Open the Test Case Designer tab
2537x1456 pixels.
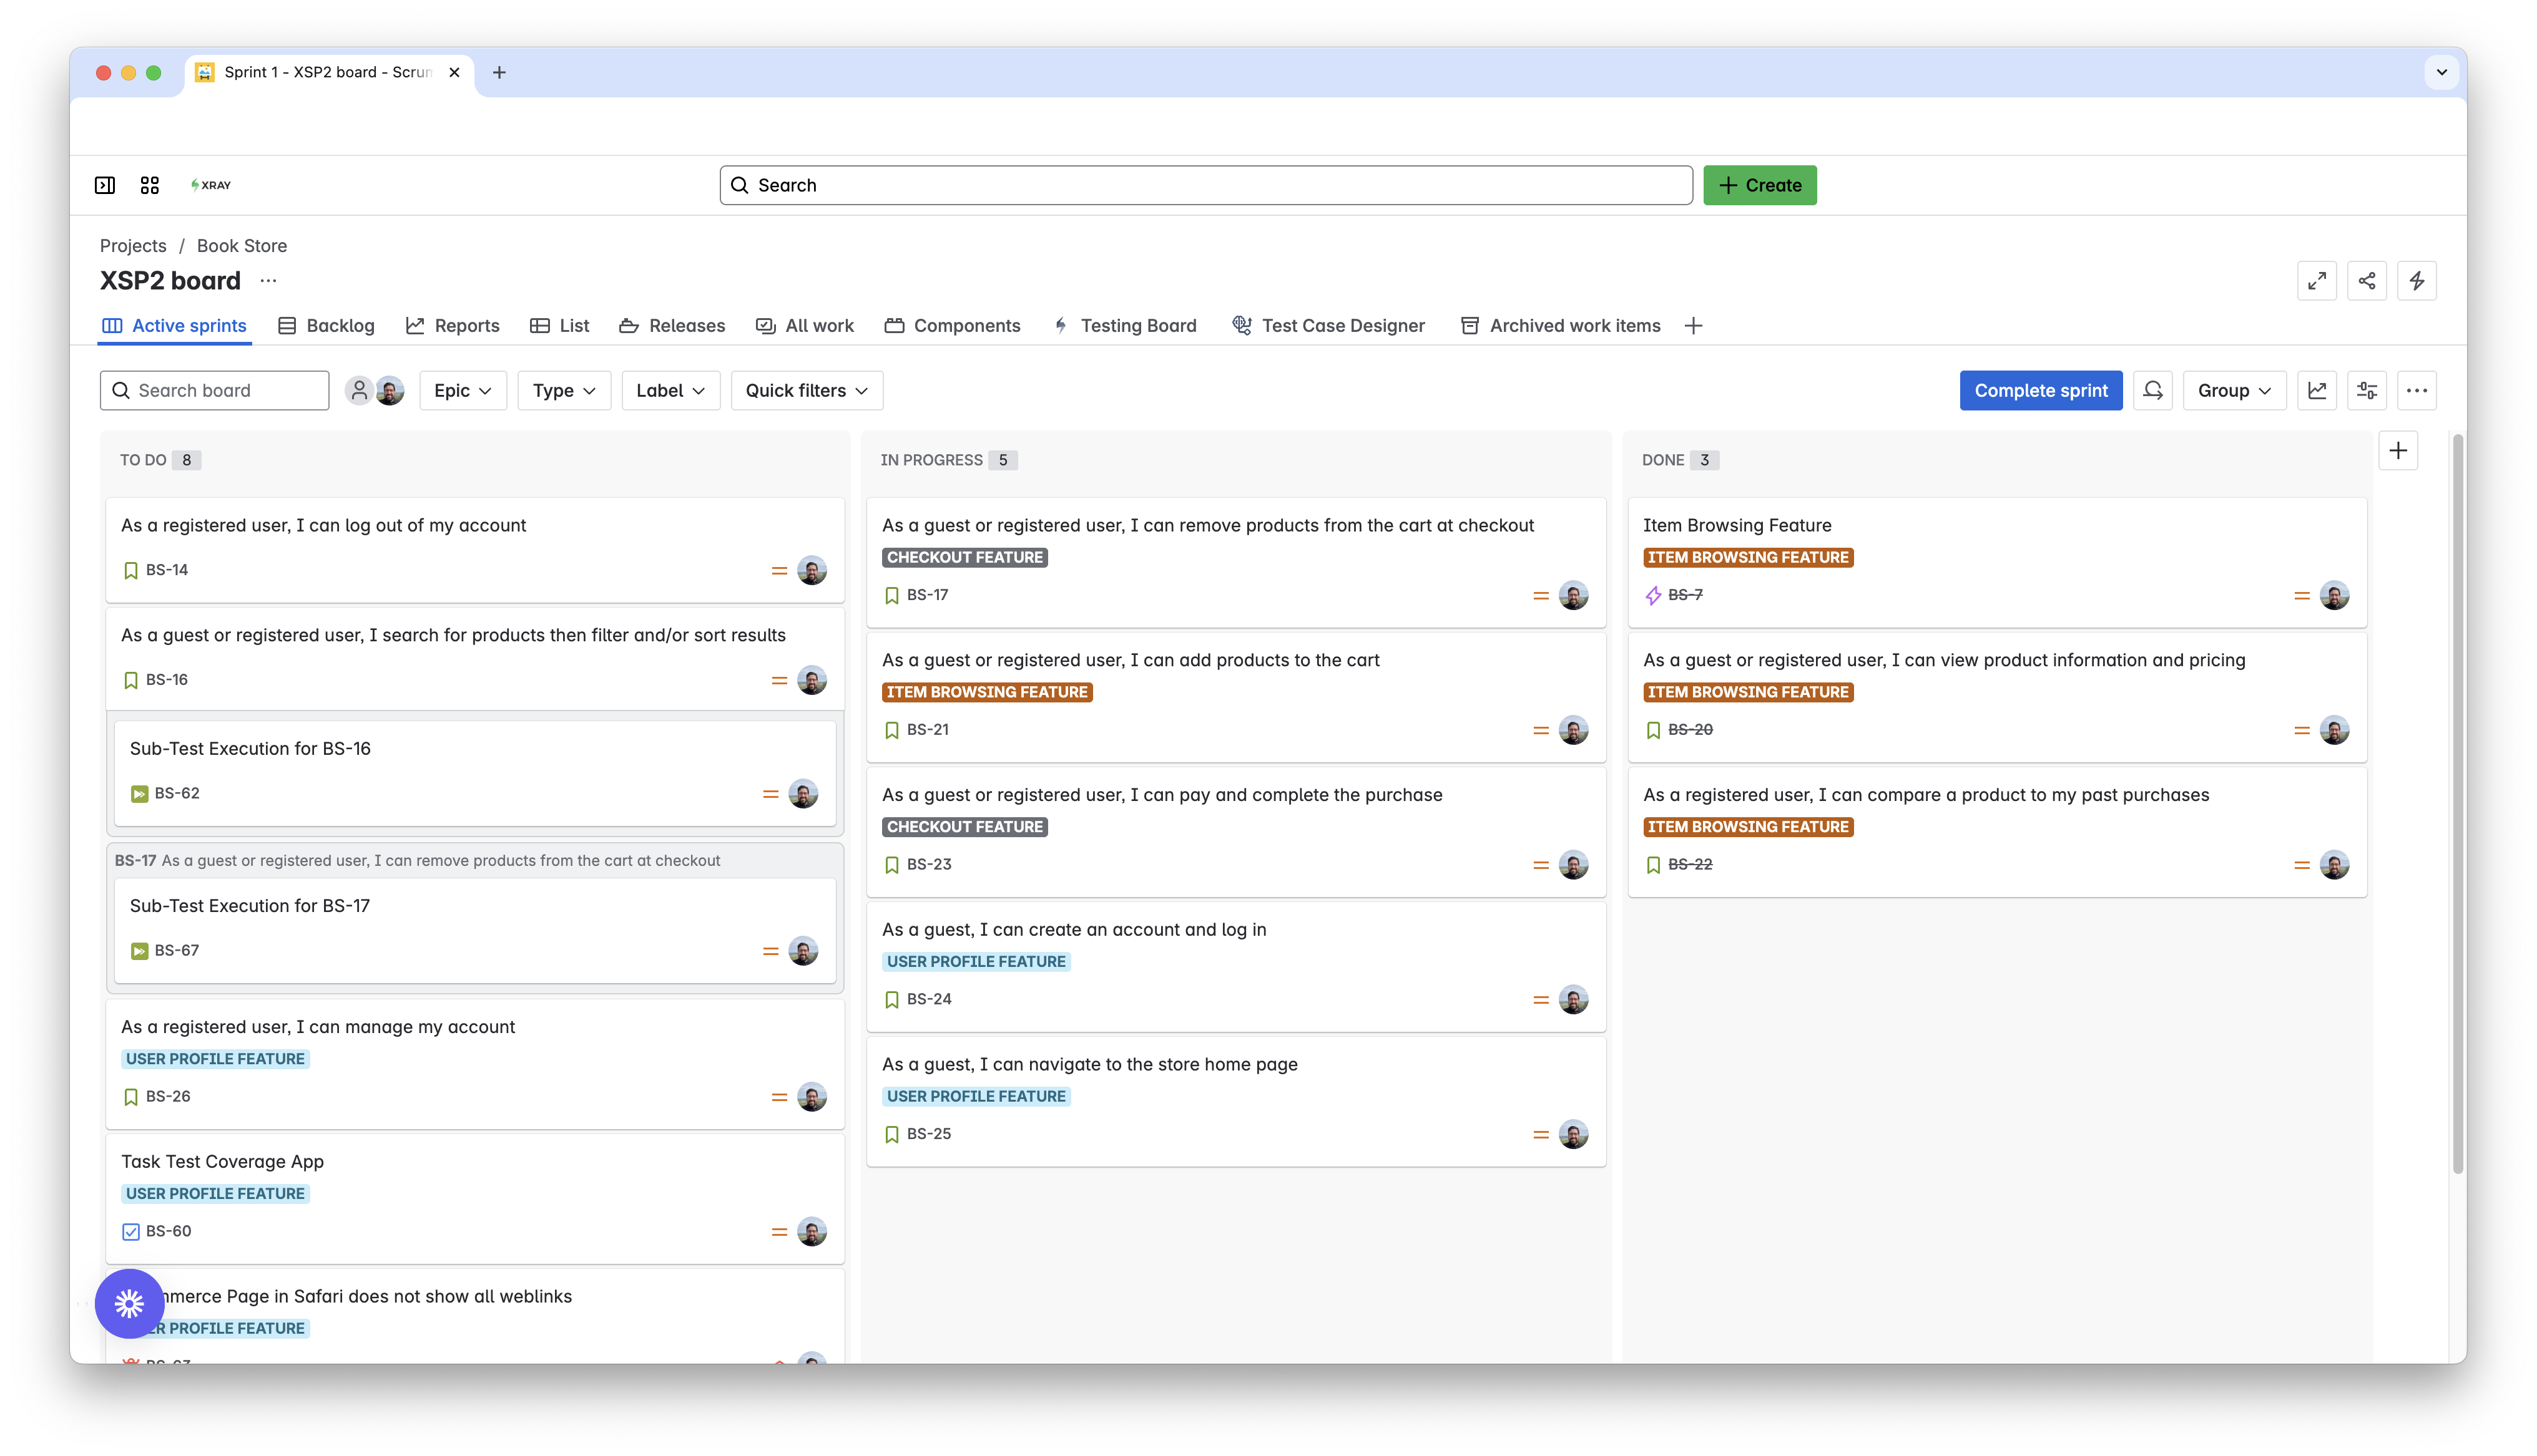[x=1328, y=326]
